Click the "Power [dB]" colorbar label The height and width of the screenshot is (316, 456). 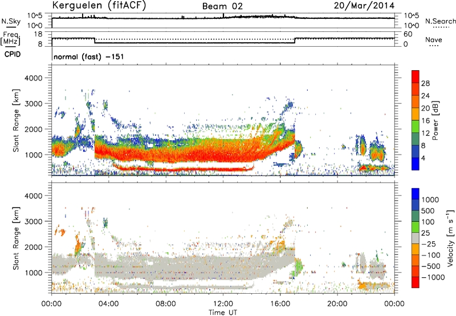[435, 120]
